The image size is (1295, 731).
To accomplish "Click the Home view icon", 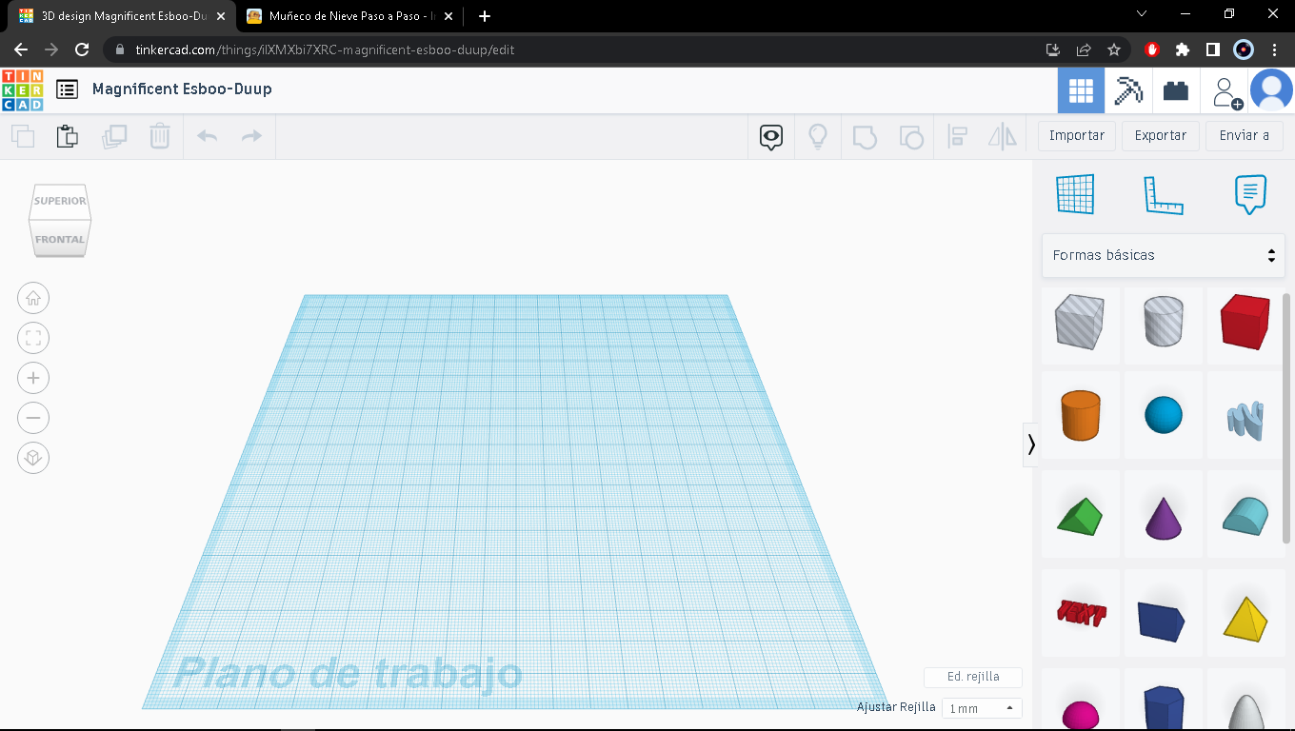I will pos(33,298).
